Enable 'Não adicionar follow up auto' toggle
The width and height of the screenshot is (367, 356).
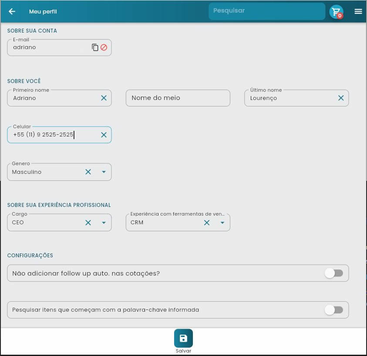[x=334, y=273]
